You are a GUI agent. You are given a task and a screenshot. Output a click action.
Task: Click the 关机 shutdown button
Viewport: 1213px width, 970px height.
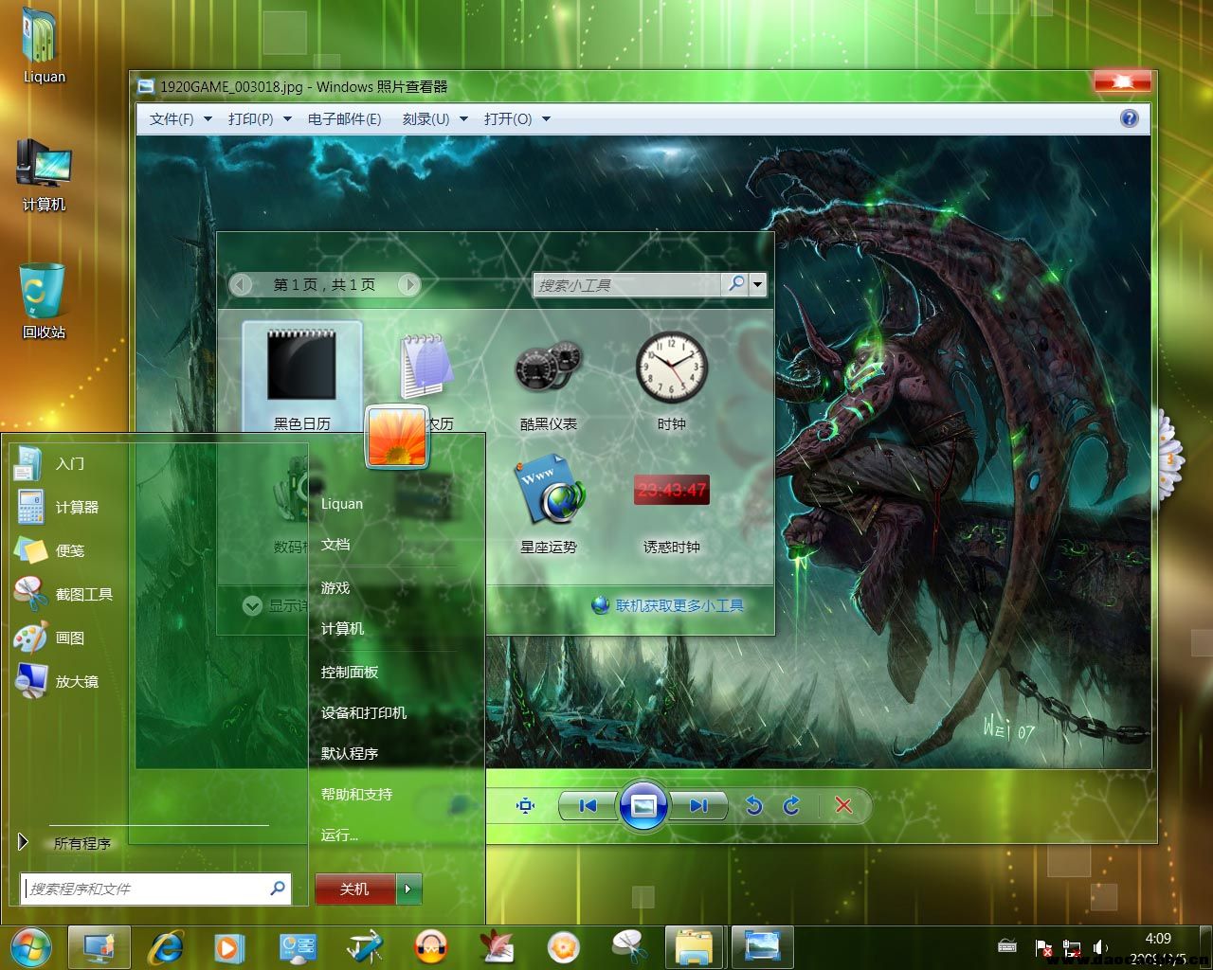[354, 889]
